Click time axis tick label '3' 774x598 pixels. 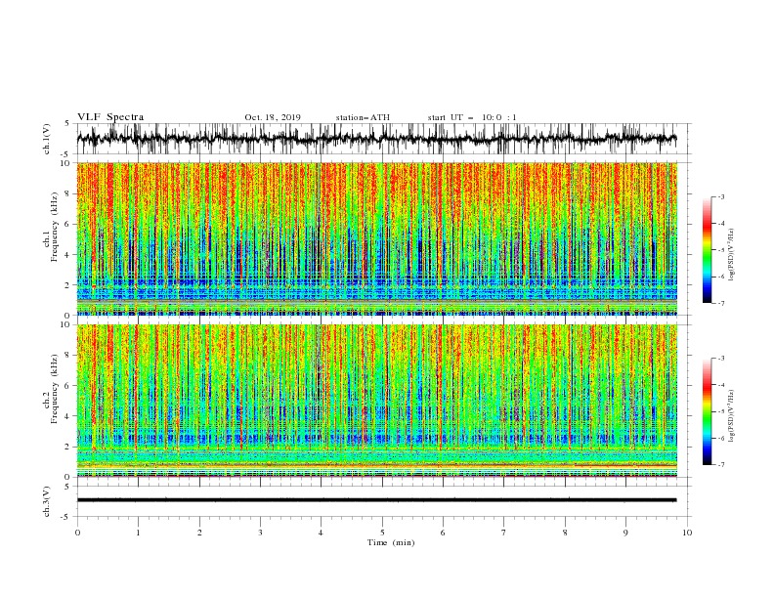click(260, 533)
